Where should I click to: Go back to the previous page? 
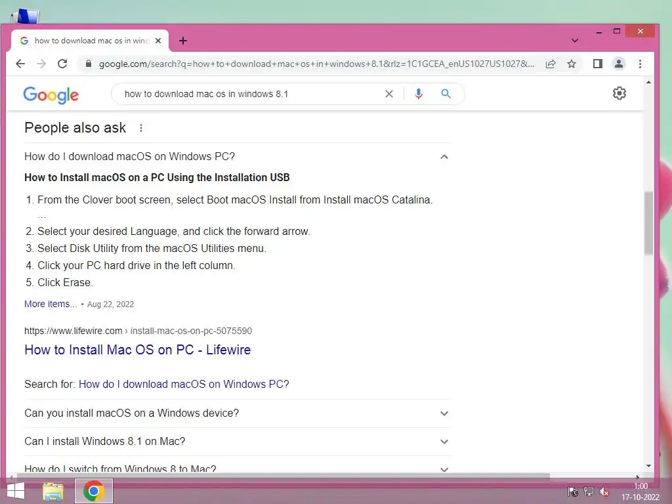click(x=20, y=64)
